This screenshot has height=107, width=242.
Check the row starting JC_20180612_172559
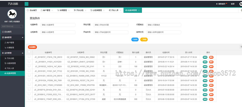point(29,94)
